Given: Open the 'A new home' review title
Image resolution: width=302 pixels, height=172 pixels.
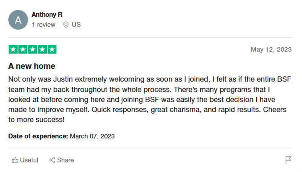Looking at the screenshot, I should pos(32,66).
